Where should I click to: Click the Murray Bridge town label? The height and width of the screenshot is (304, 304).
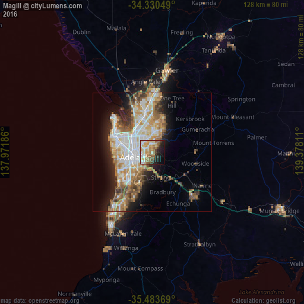(280, 211)
